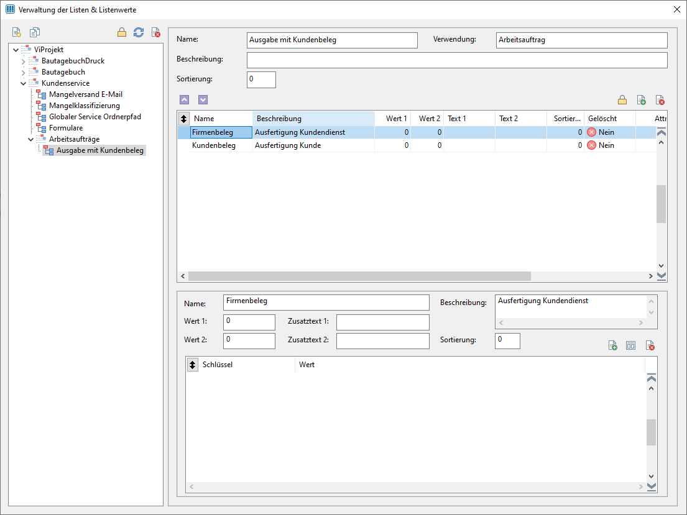Move the selected list value down
Screen dimensions: 687x515
click(203, 100)
